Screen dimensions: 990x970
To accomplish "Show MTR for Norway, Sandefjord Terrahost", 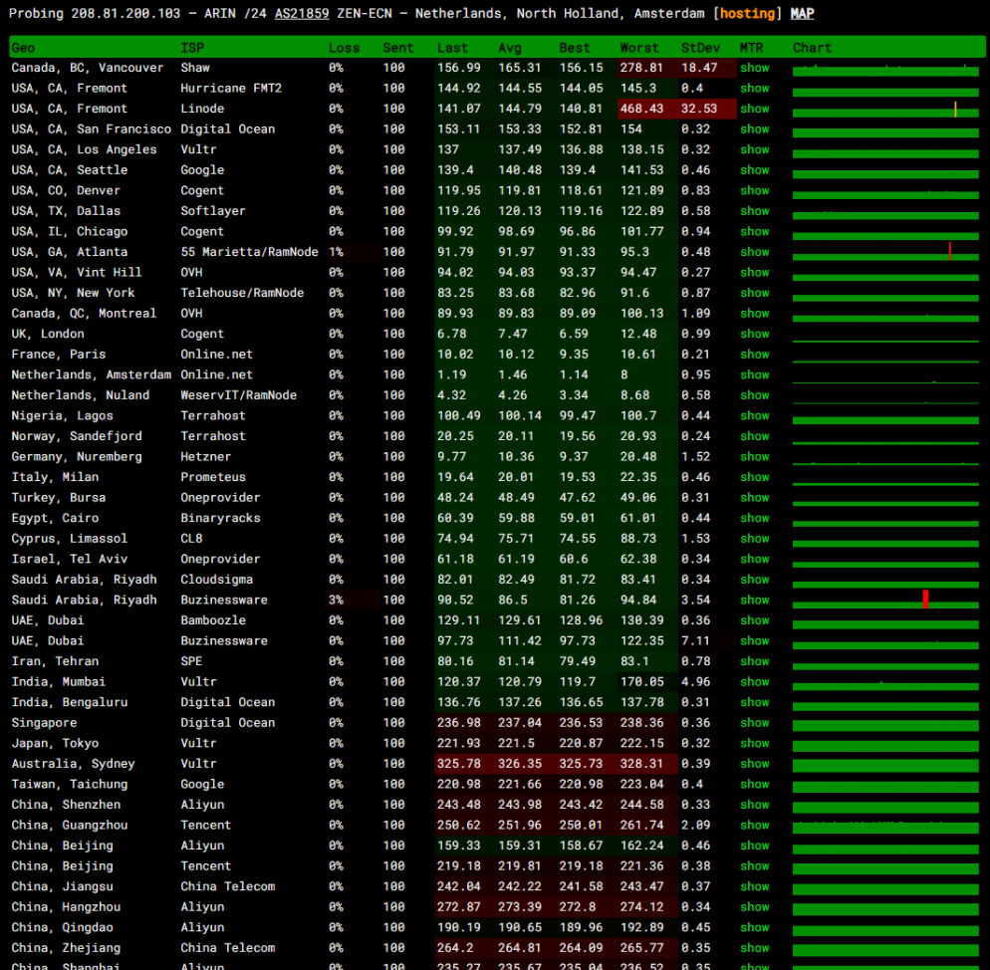I will 755,436.
